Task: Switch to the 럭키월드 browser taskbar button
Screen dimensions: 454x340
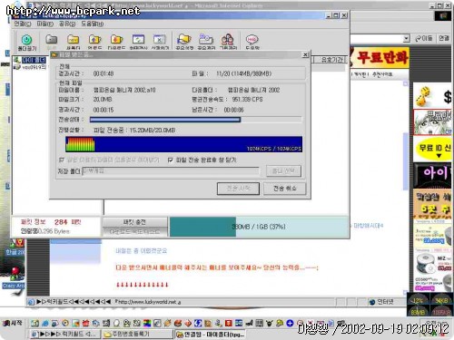Action: click(x=64, y=334)
